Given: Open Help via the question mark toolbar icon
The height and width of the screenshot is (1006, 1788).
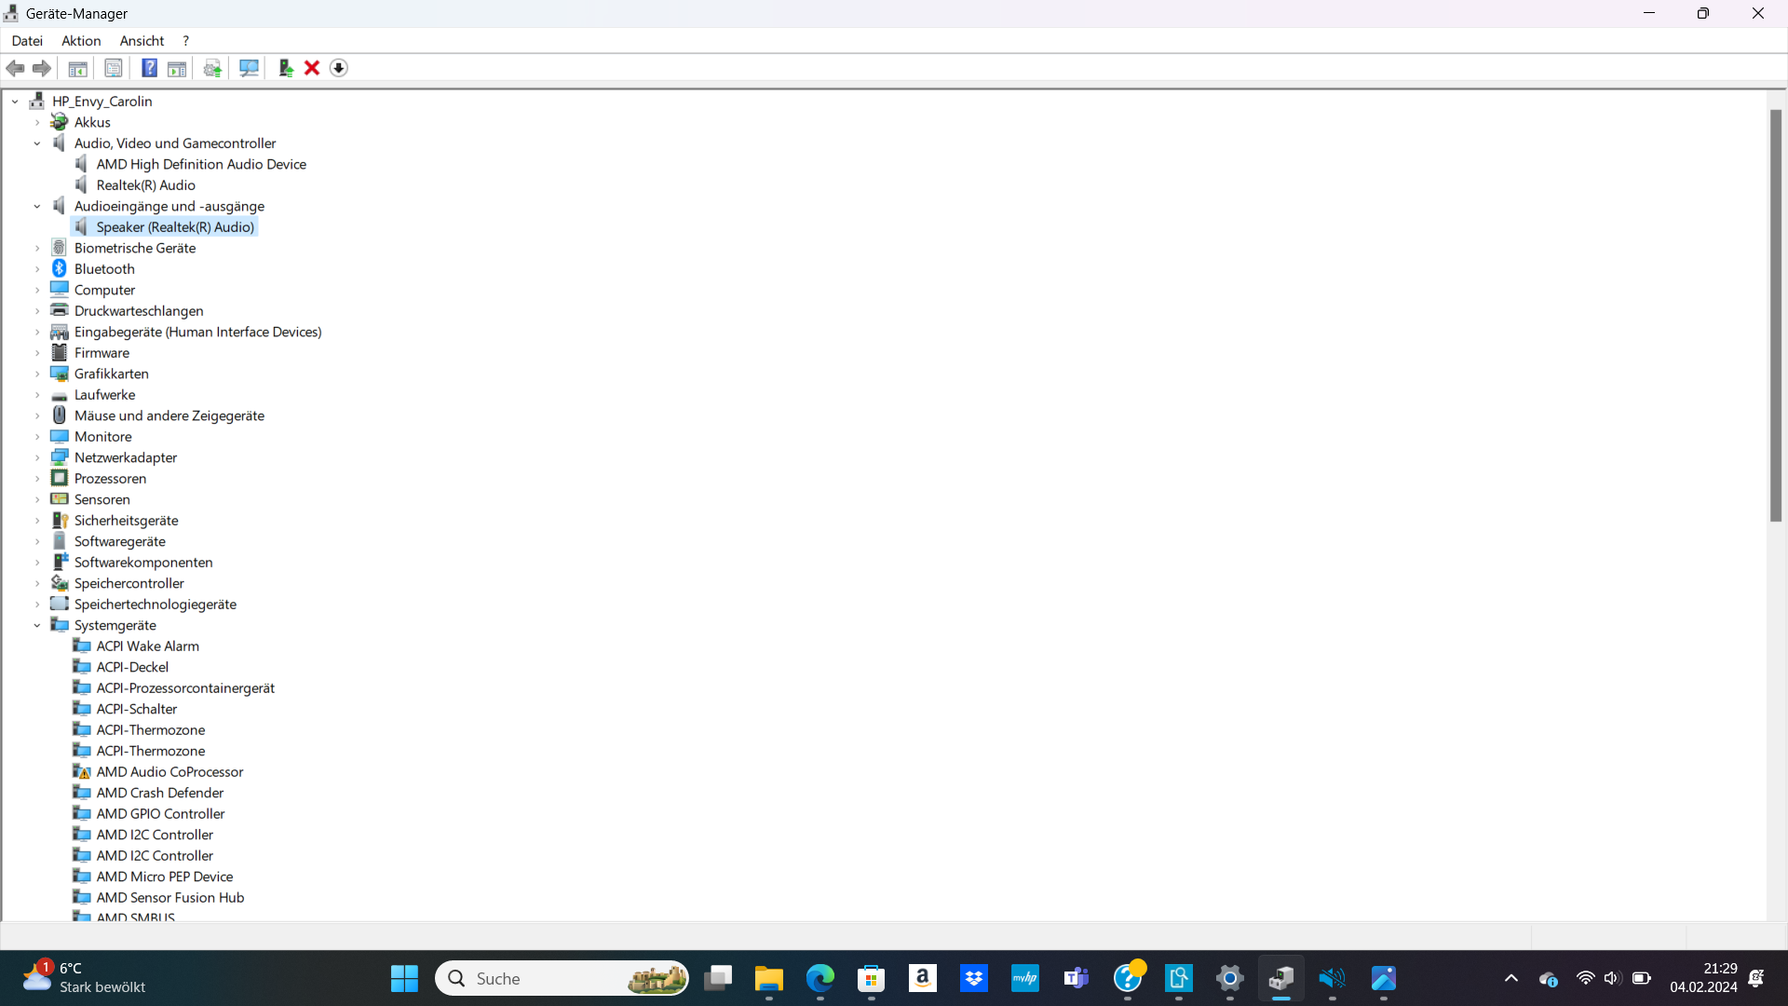Looking at the screenshot, I should click(149, 68).
